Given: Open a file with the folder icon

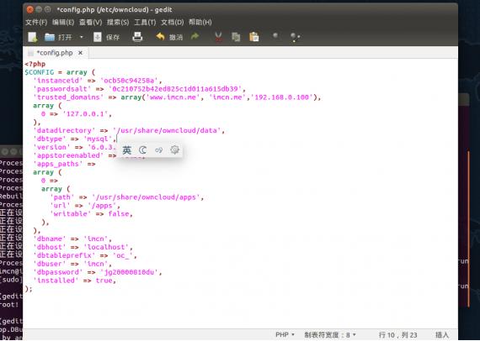Looking at the screenshot, I should pos(50,37).
